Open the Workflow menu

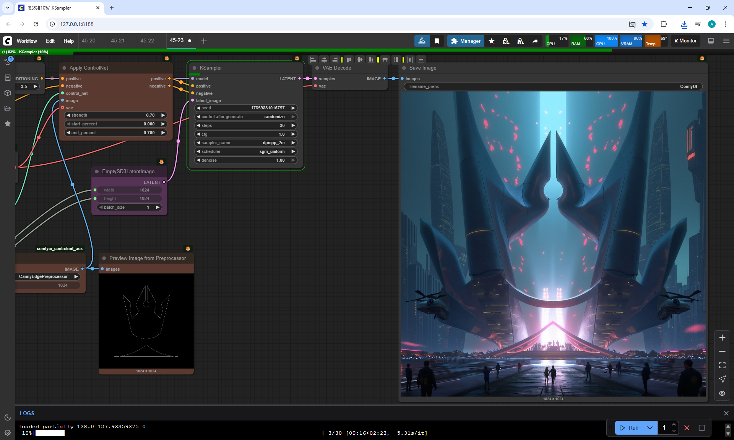click(x=27, y=41)
